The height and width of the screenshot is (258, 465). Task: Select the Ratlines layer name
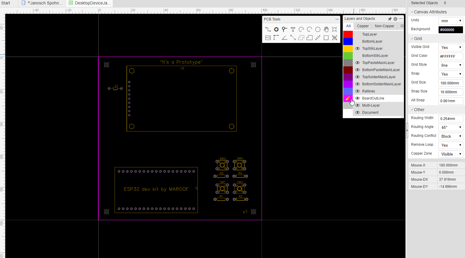[x=368, y=91]
